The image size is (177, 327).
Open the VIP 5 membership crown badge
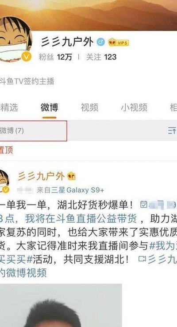tap(119, 43)
